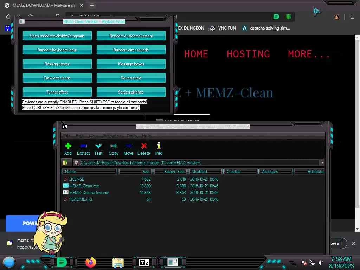Toggle Message boxes payload
The height and width of the screenshot is (270, 360).
click(131, 64)
